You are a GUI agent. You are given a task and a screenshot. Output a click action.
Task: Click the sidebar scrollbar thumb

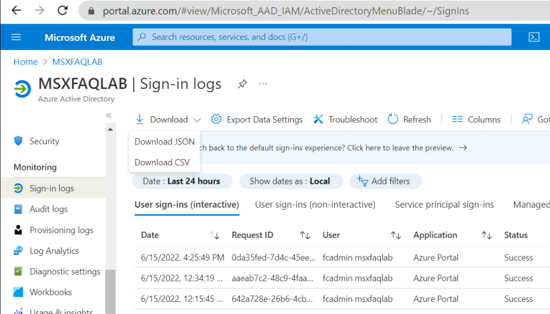(110, 291)
